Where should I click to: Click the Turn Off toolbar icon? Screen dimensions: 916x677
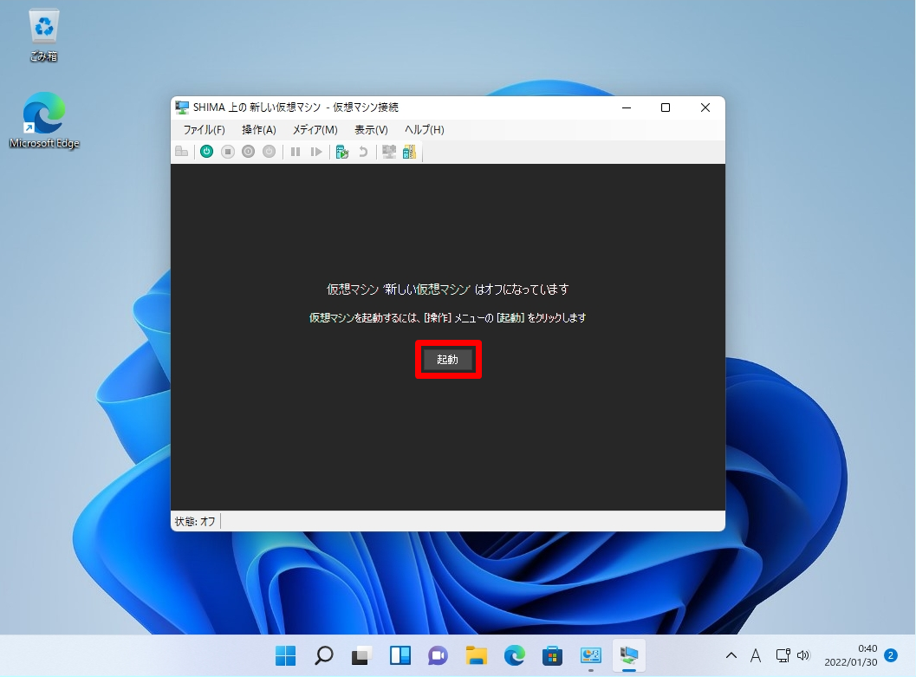pyautogui.click(x=228, y=152)
